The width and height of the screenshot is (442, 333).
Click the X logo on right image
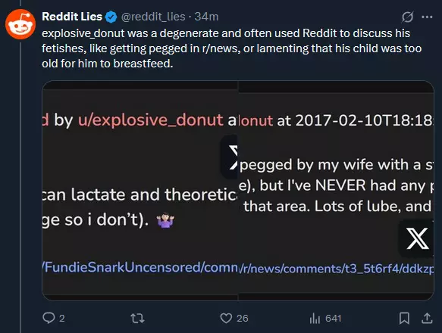tap(417, 238)
